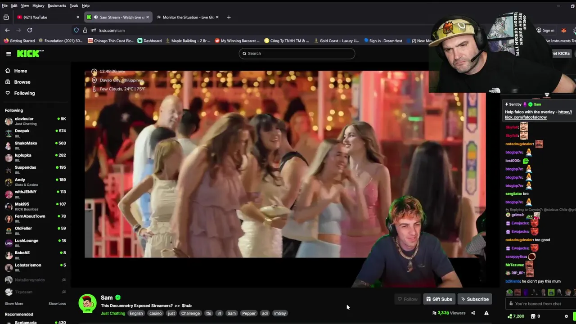The image size is (576, 324).
Task: Expand followed channels with Show More
Action: click(14, 304)
